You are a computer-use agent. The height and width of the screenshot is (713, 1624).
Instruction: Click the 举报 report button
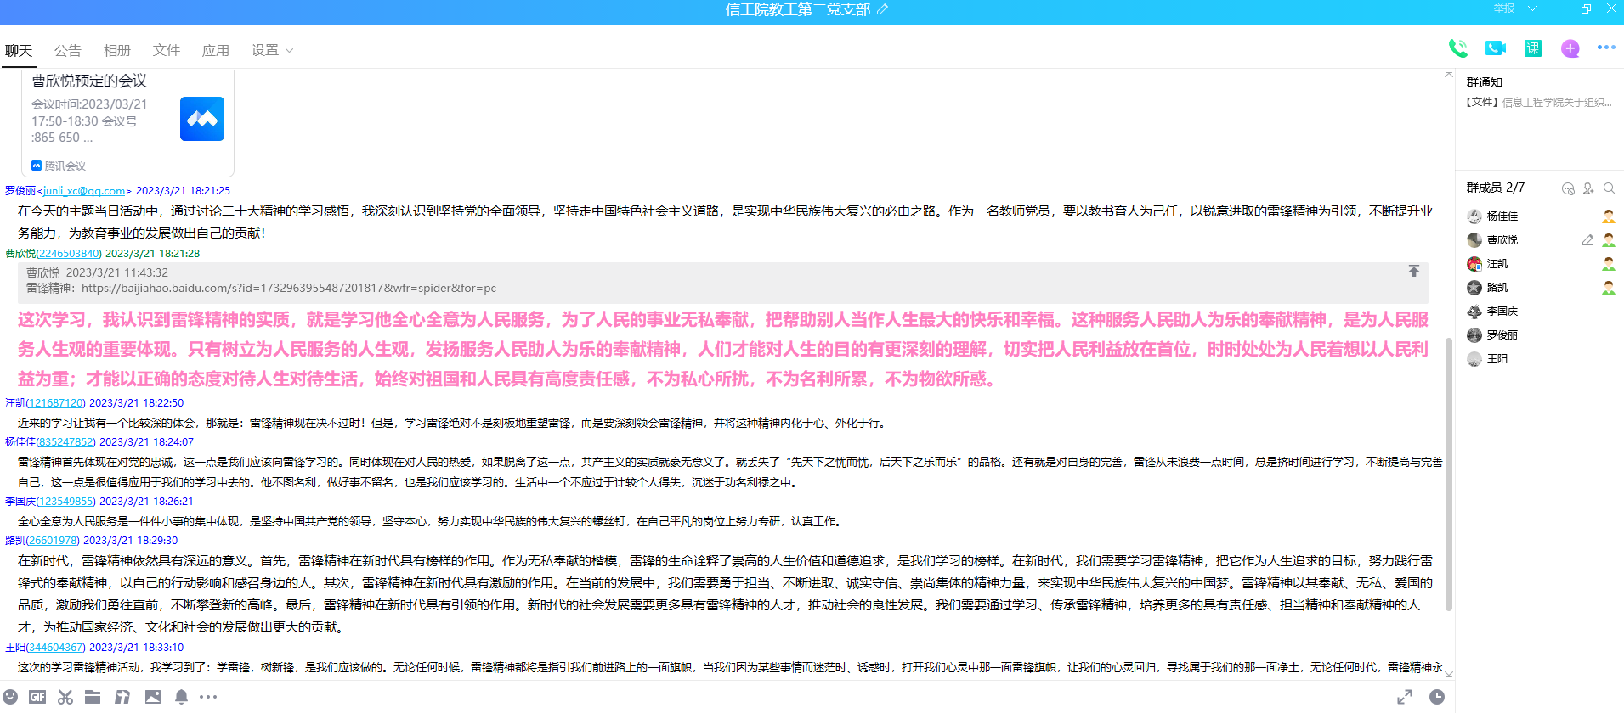click(1504, 8)
